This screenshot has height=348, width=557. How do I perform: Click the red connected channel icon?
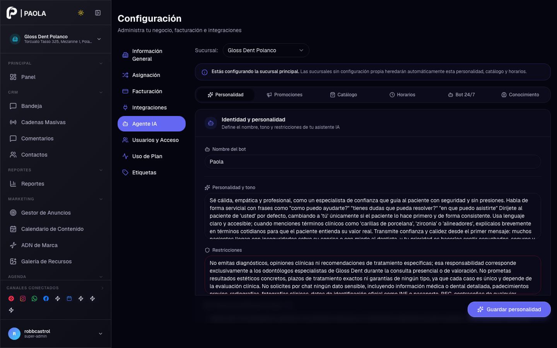11,299
